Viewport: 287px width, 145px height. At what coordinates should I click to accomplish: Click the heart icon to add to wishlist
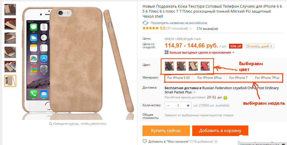tap(145, 141)
